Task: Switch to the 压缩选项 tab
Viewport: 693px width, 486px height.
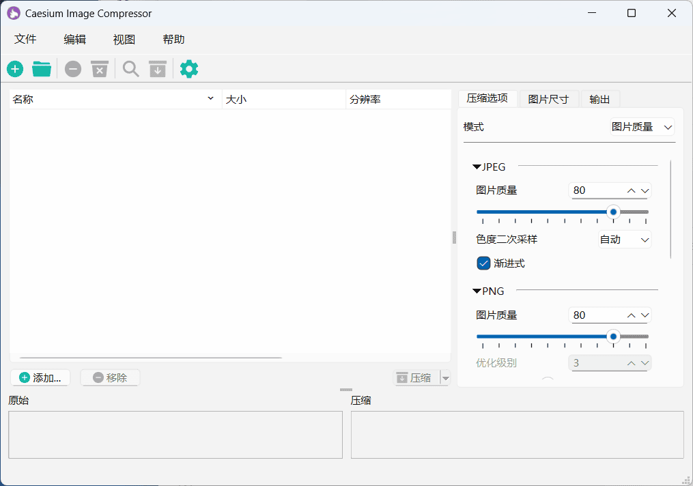Action: tap(487, 98)
